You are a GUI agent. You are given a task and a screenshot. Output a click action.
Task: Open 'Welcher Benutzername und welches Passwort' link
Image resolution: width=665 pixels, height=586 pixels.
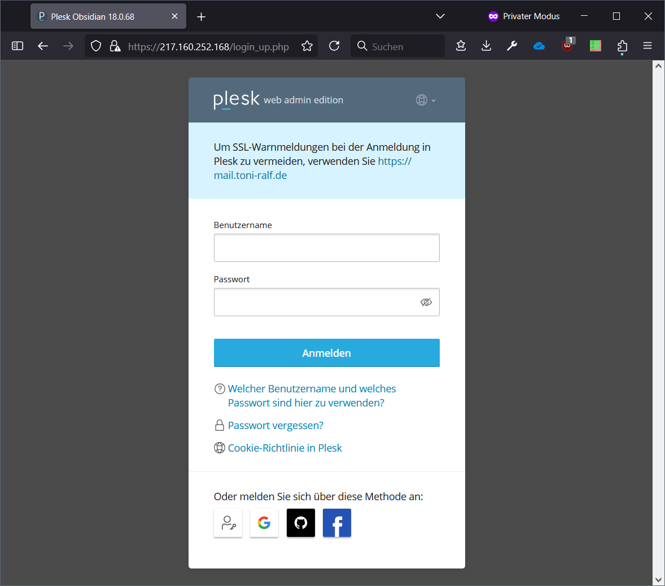[312, 396]
